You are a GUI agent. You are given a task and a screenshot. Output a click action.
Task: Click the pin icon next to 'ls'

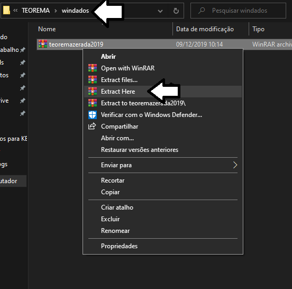click(23, 62)
